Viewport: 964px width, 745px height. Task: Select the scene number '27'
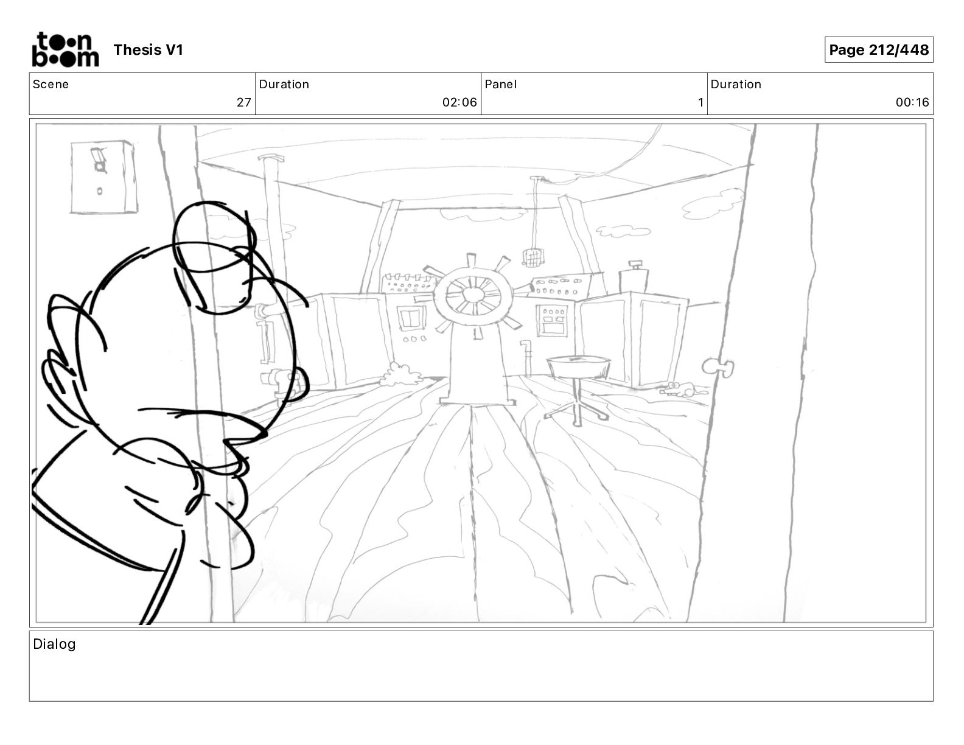click(244, 102)
